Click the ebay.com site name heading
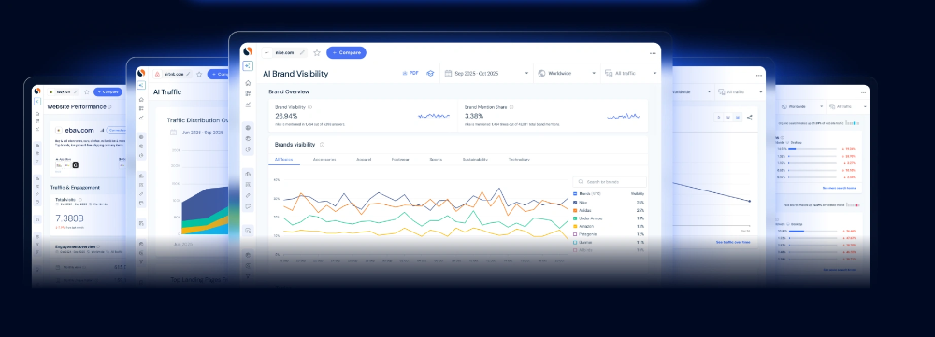The width and height of the screenshot is (935, 337). pos(80,130)
